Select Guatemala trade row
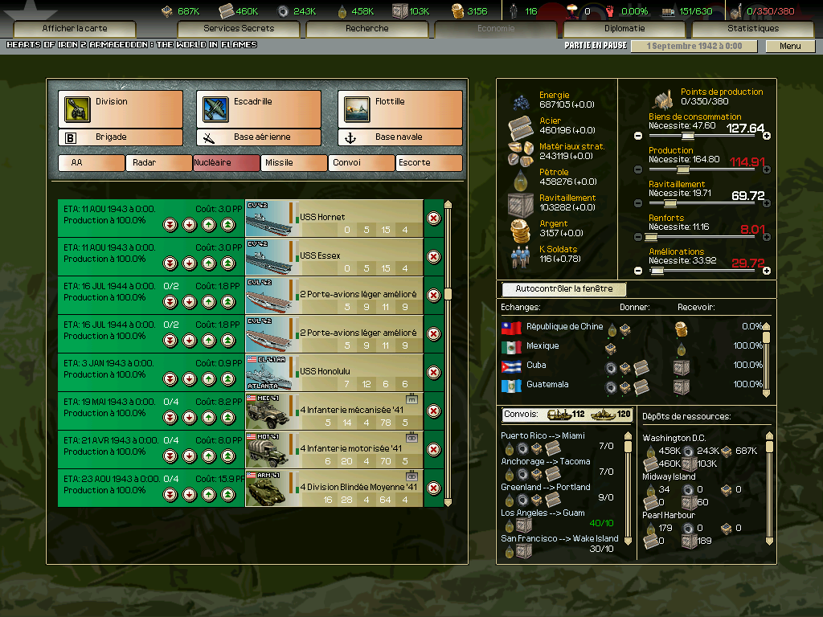The image size is (823, 617). click(632, 385)
